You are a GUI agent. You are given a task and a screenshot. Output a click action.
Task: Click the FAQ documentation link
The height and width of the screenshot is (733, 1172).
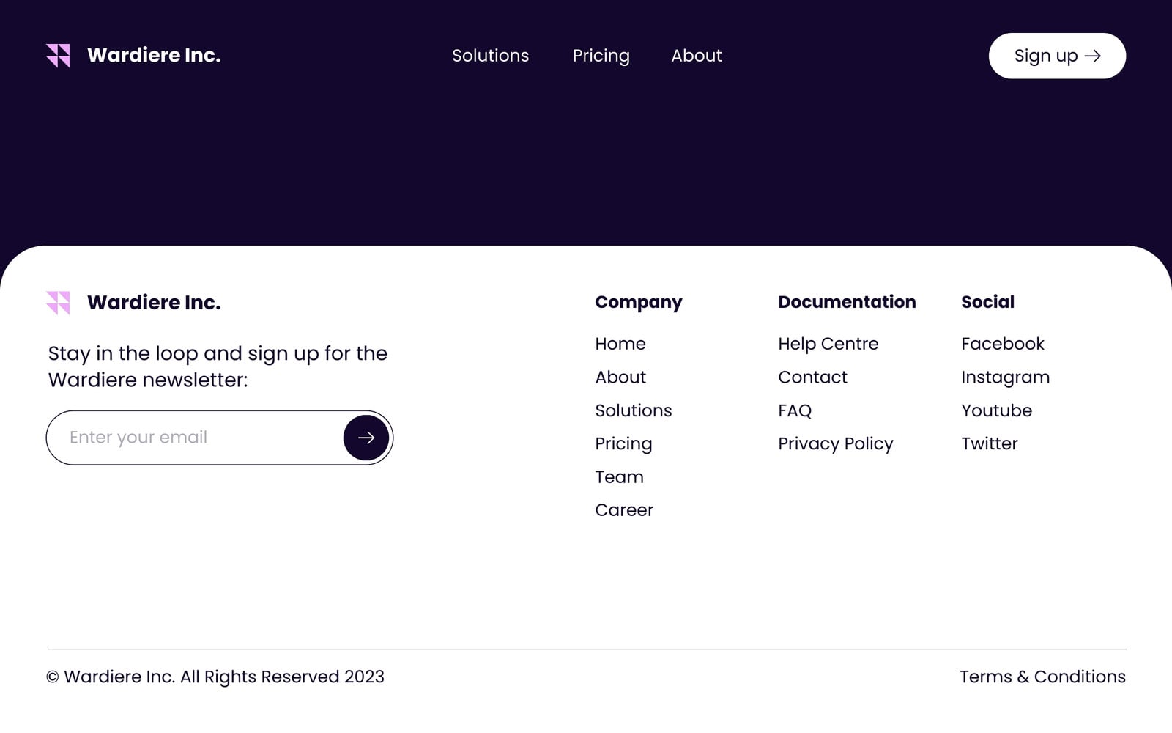[795, 410]
